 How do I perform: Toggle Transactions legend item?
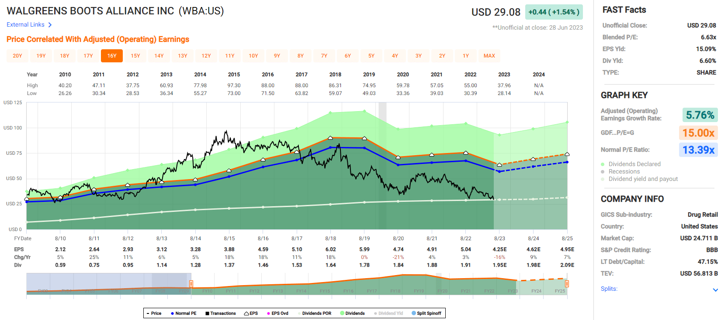(x=221, y=313)
